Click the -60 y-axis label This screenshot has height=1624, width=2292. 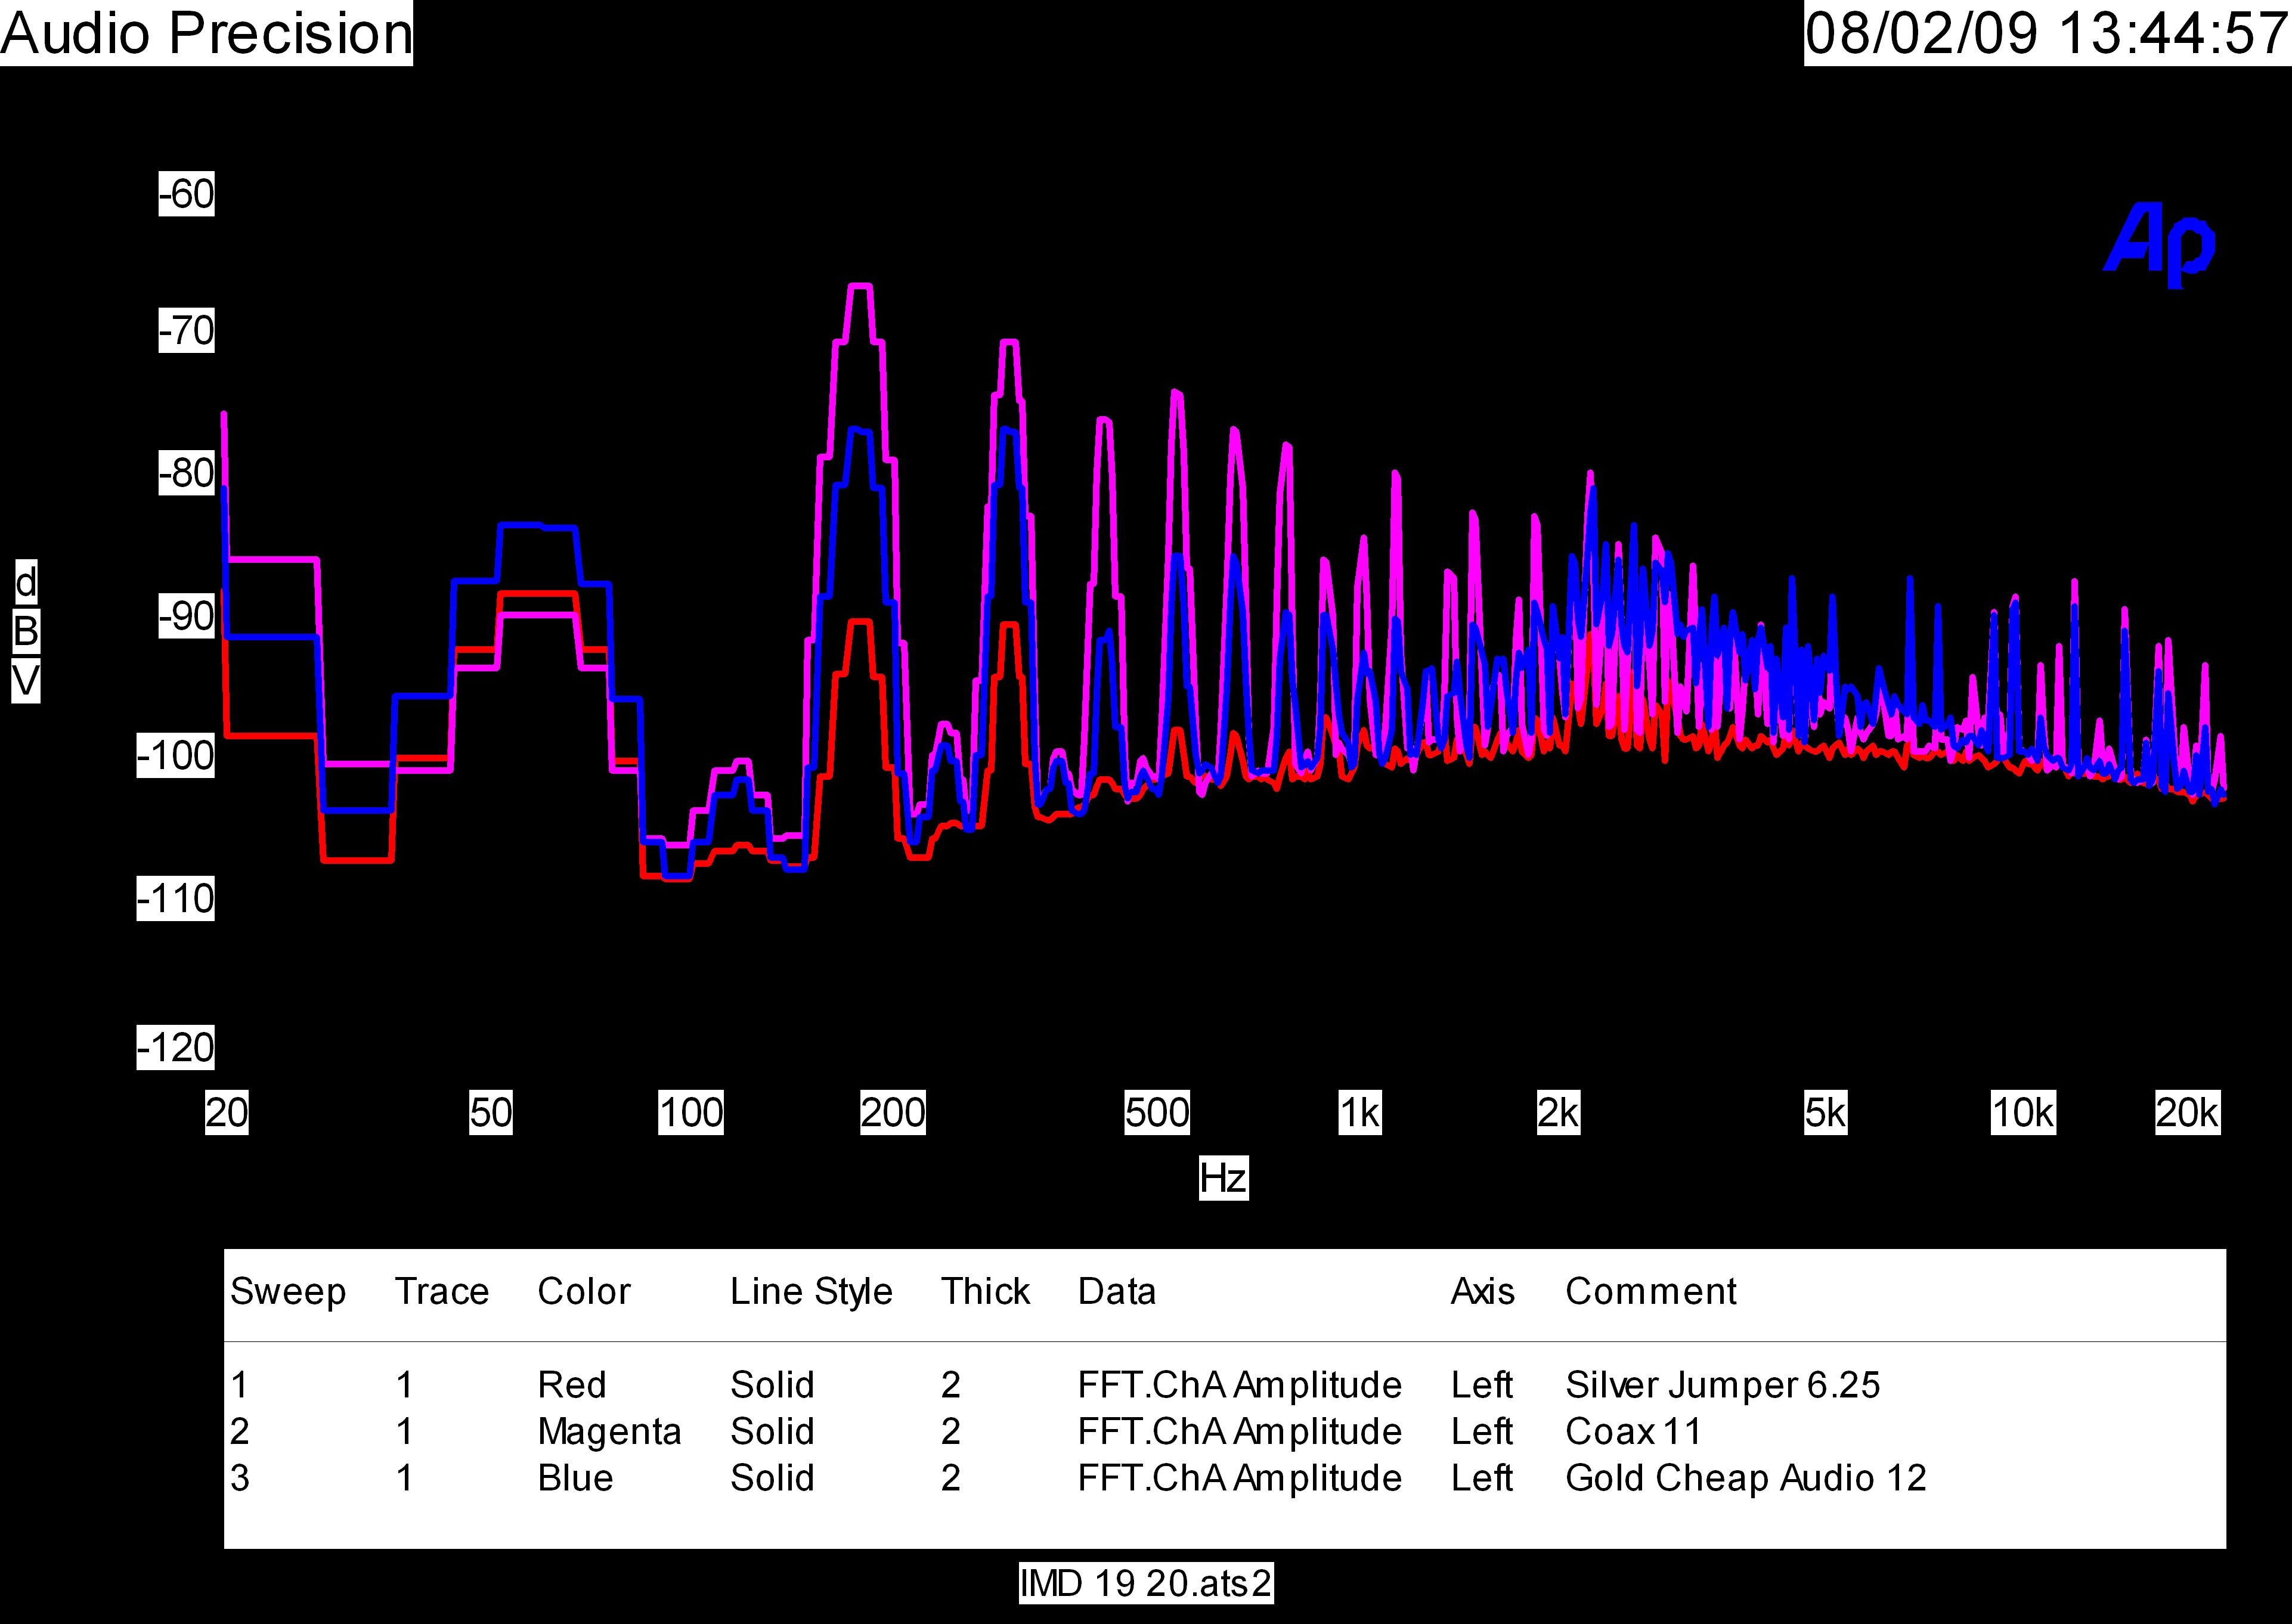pos(186,194)
